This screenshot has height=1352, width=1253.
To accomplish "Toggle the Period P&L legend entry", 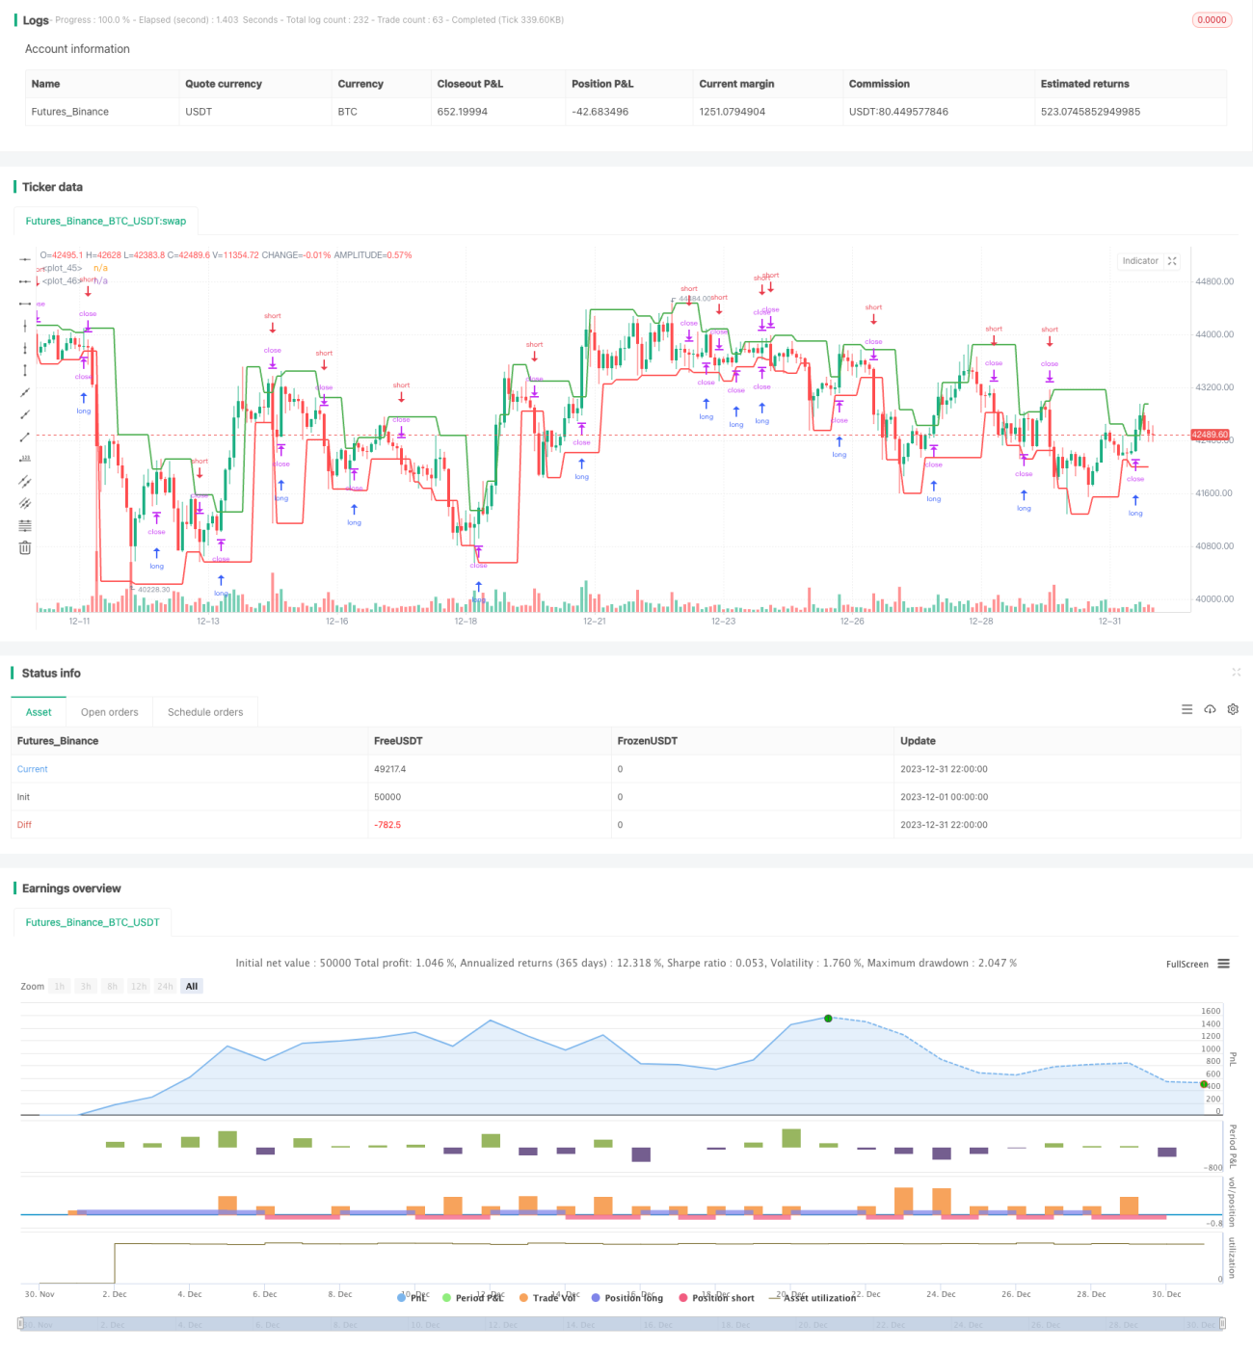I will click(473, 1298).
